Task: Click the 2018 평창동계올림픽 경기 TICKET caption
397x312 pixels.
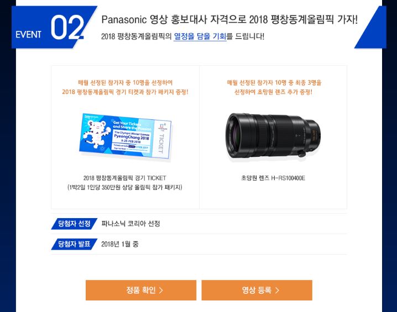Action: pos(125,178)
